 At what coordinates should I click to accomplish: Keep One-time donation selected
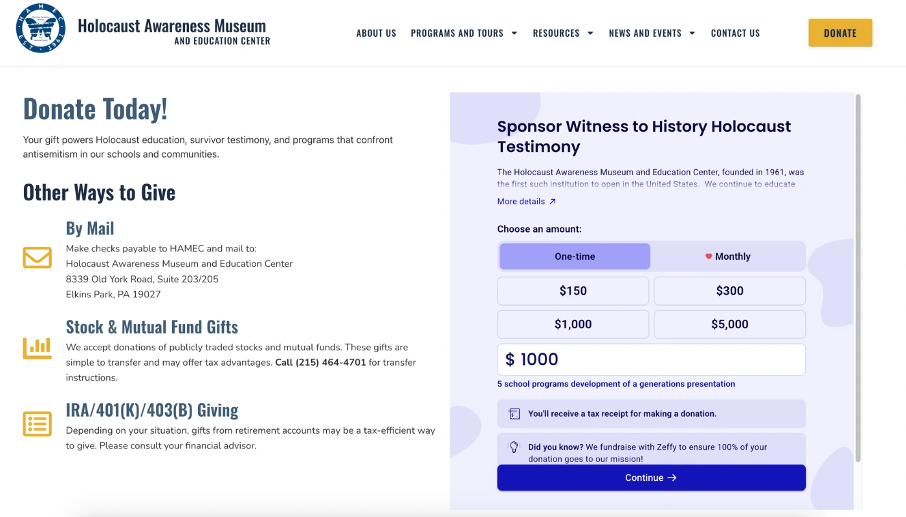coord(574,256)
